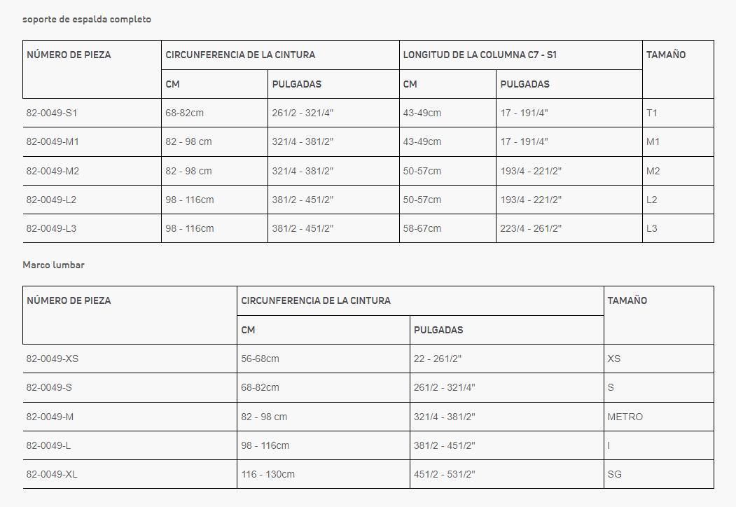The image size is (736, 507).
Task: Select the 82-0049-M1 part number
Action: pyautogui.click(x=53, y=141)
